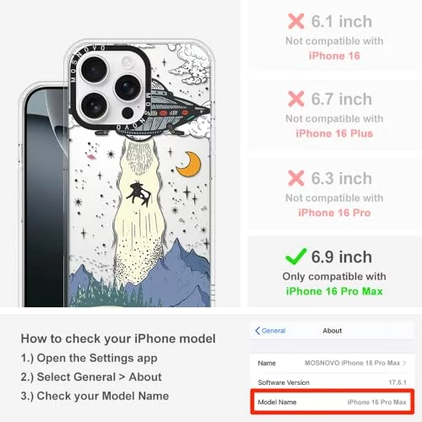Tap the back chevron next to General
This screenshot has height=422, width=422.
(x=257, y=331)
